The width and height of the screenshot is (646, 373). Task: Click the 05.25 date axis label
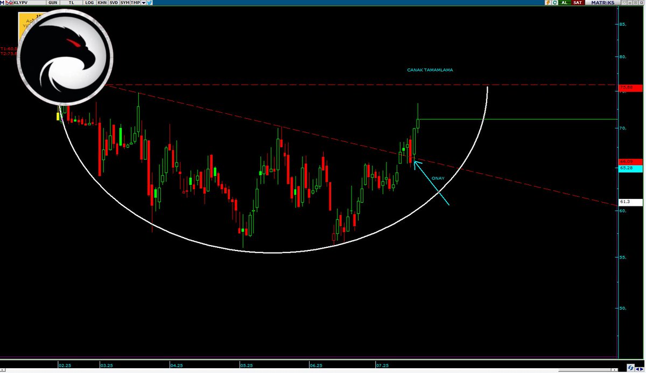[x=247, y=365]
